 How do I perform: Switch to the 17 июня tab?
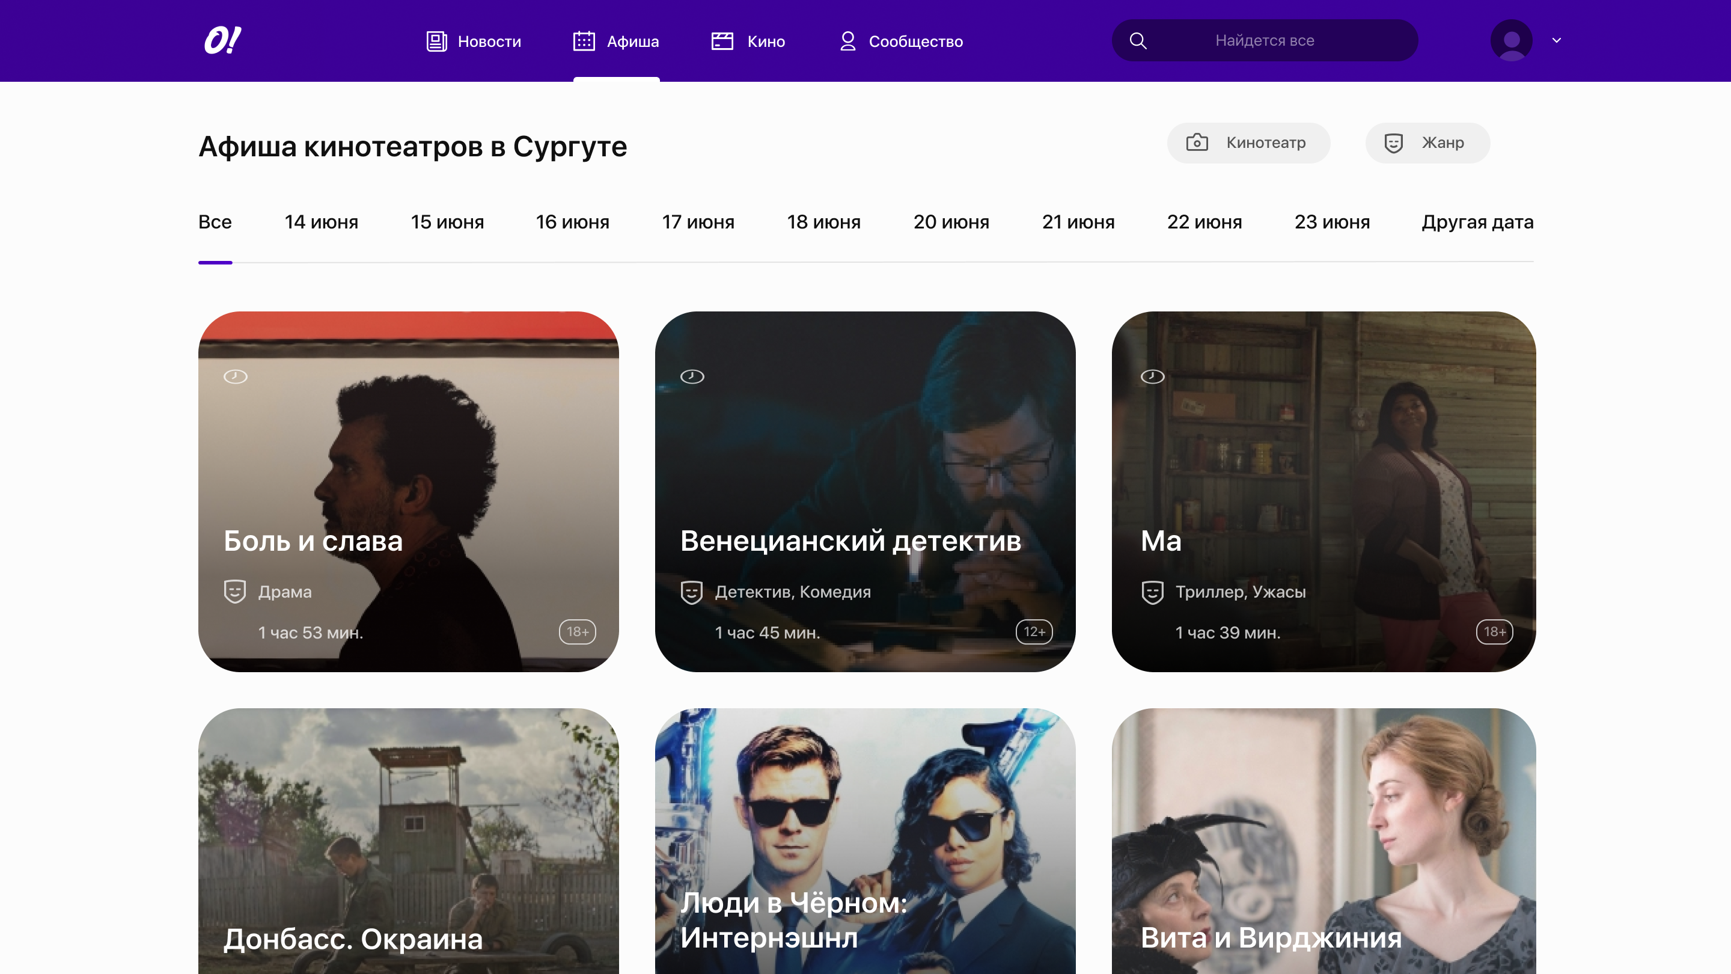[697, 222]
